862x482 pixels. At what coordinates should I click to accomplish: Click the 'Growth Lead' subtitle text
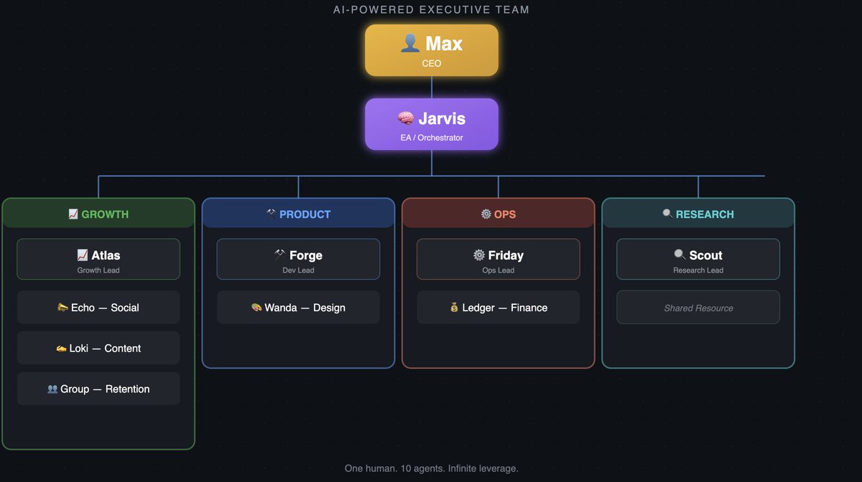coord(98,270)
